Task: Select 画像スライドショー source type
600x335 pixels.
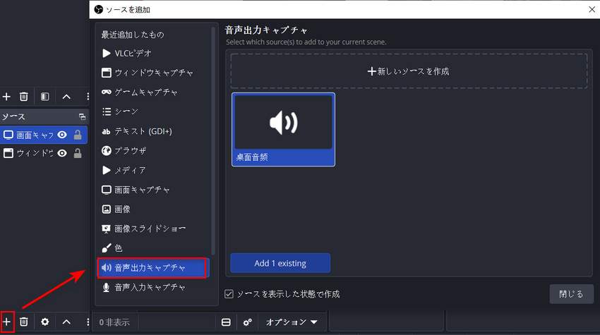Action: pyautogui.click(x=153, y=229)
